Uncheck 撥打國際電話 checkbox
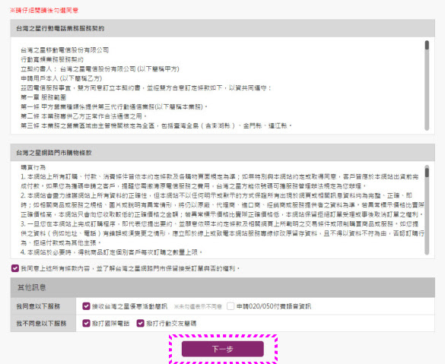Image resolution: width=445 pixels, height=364 pixels. click(x=86, y=323)
